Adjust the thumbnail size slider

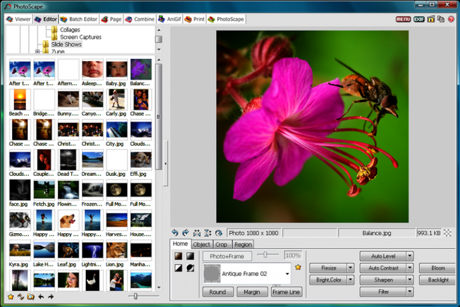pyautogui.click(x=136, y=296)
